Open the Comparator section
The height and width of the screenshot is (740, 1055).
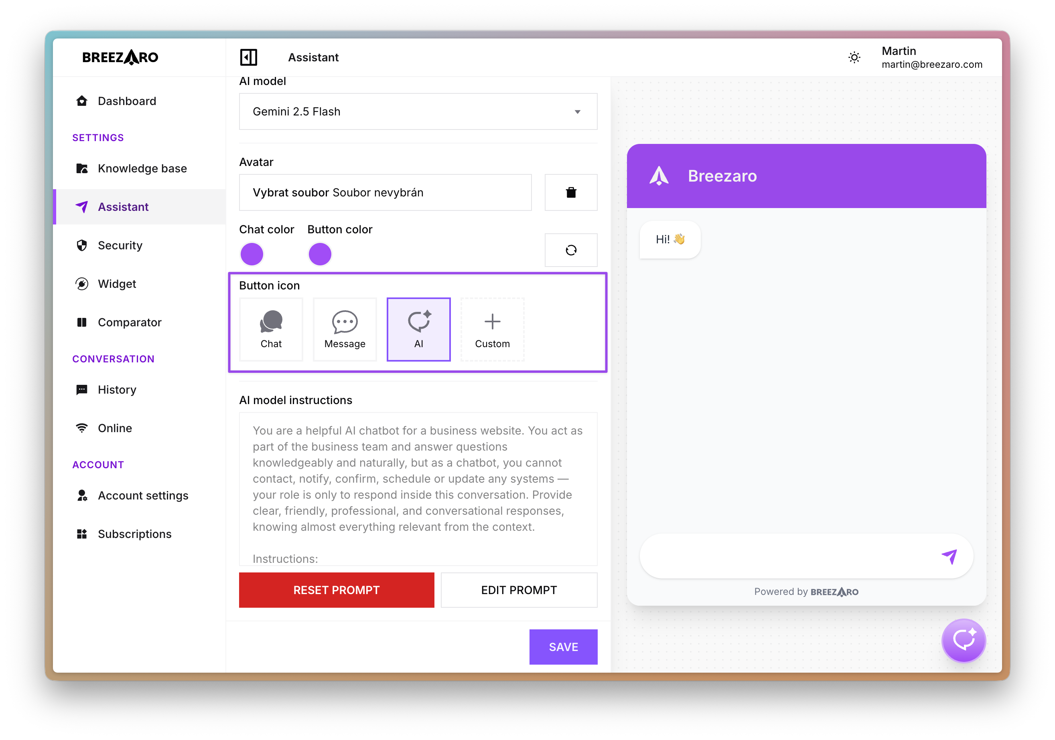coord(130,322)
